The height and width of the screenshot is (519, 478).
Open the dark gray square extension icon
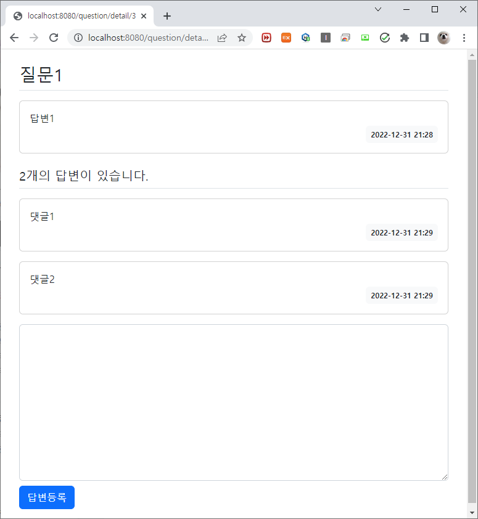(326, 38)
